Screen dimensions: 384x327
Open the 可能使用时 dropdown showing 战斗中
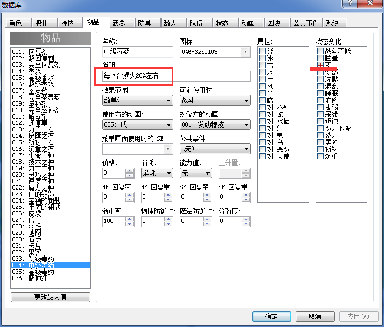pyautogui.click(x=215, y=100)
